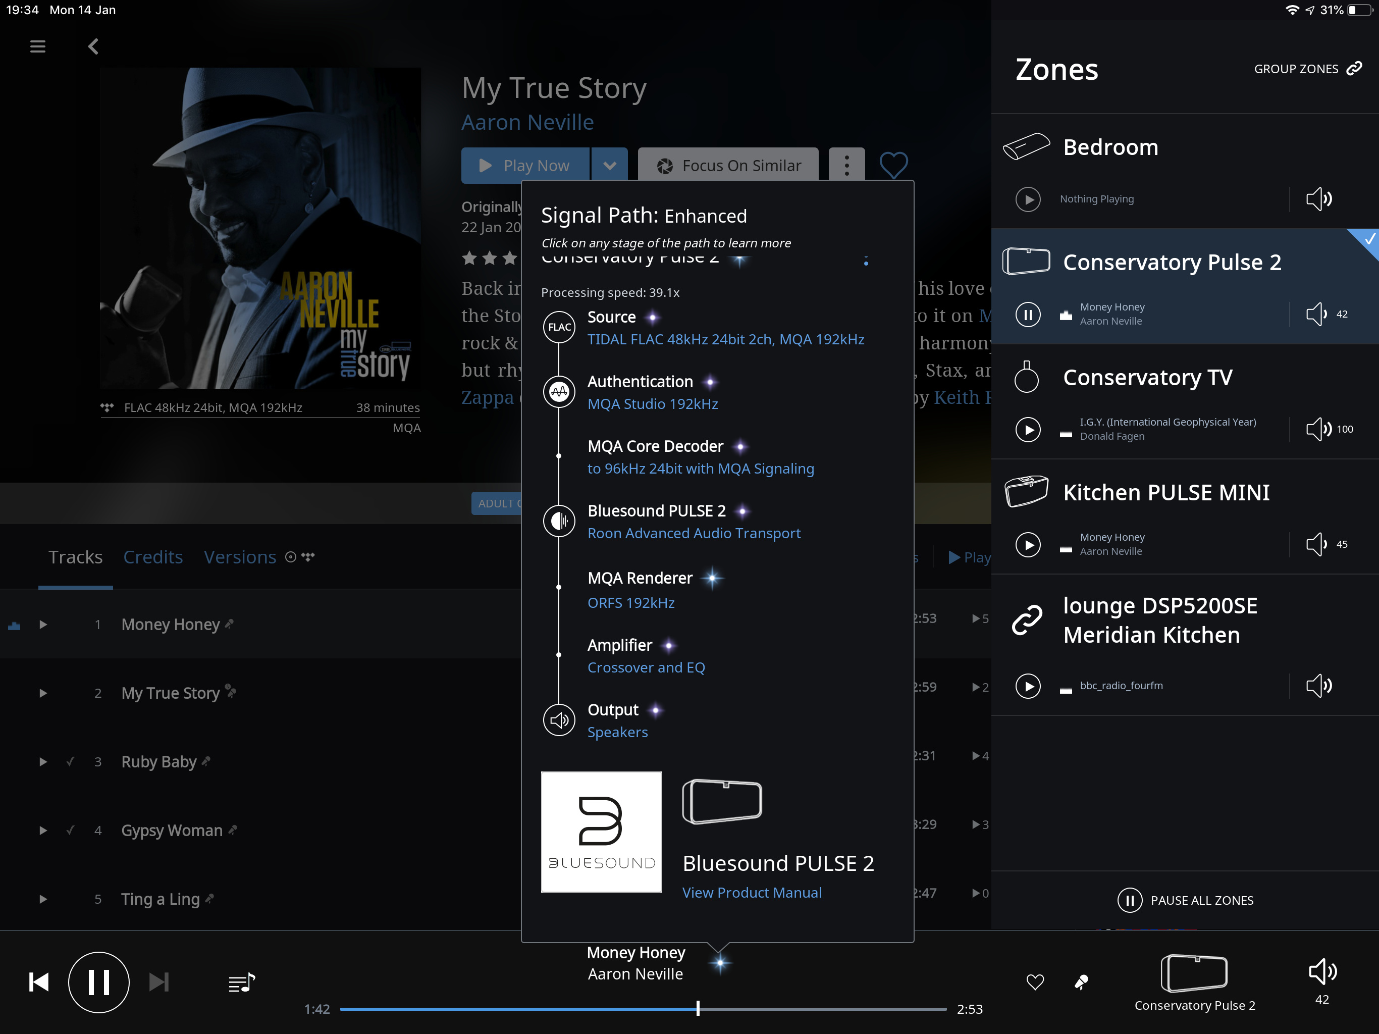Viewport: 1379px width, 1034px height.
Task: Click the Group Zones link icon
Action: pyautogui.click(x=1353, y=69)
